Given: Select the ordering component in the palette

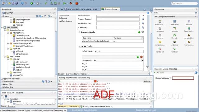Looking at the screenshot, I should (174, 43).
